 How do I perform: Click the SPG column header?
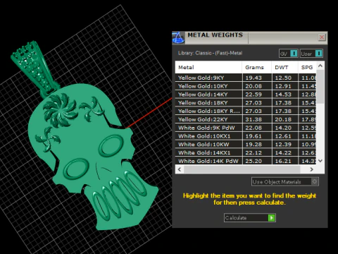(x=307, y=67)
